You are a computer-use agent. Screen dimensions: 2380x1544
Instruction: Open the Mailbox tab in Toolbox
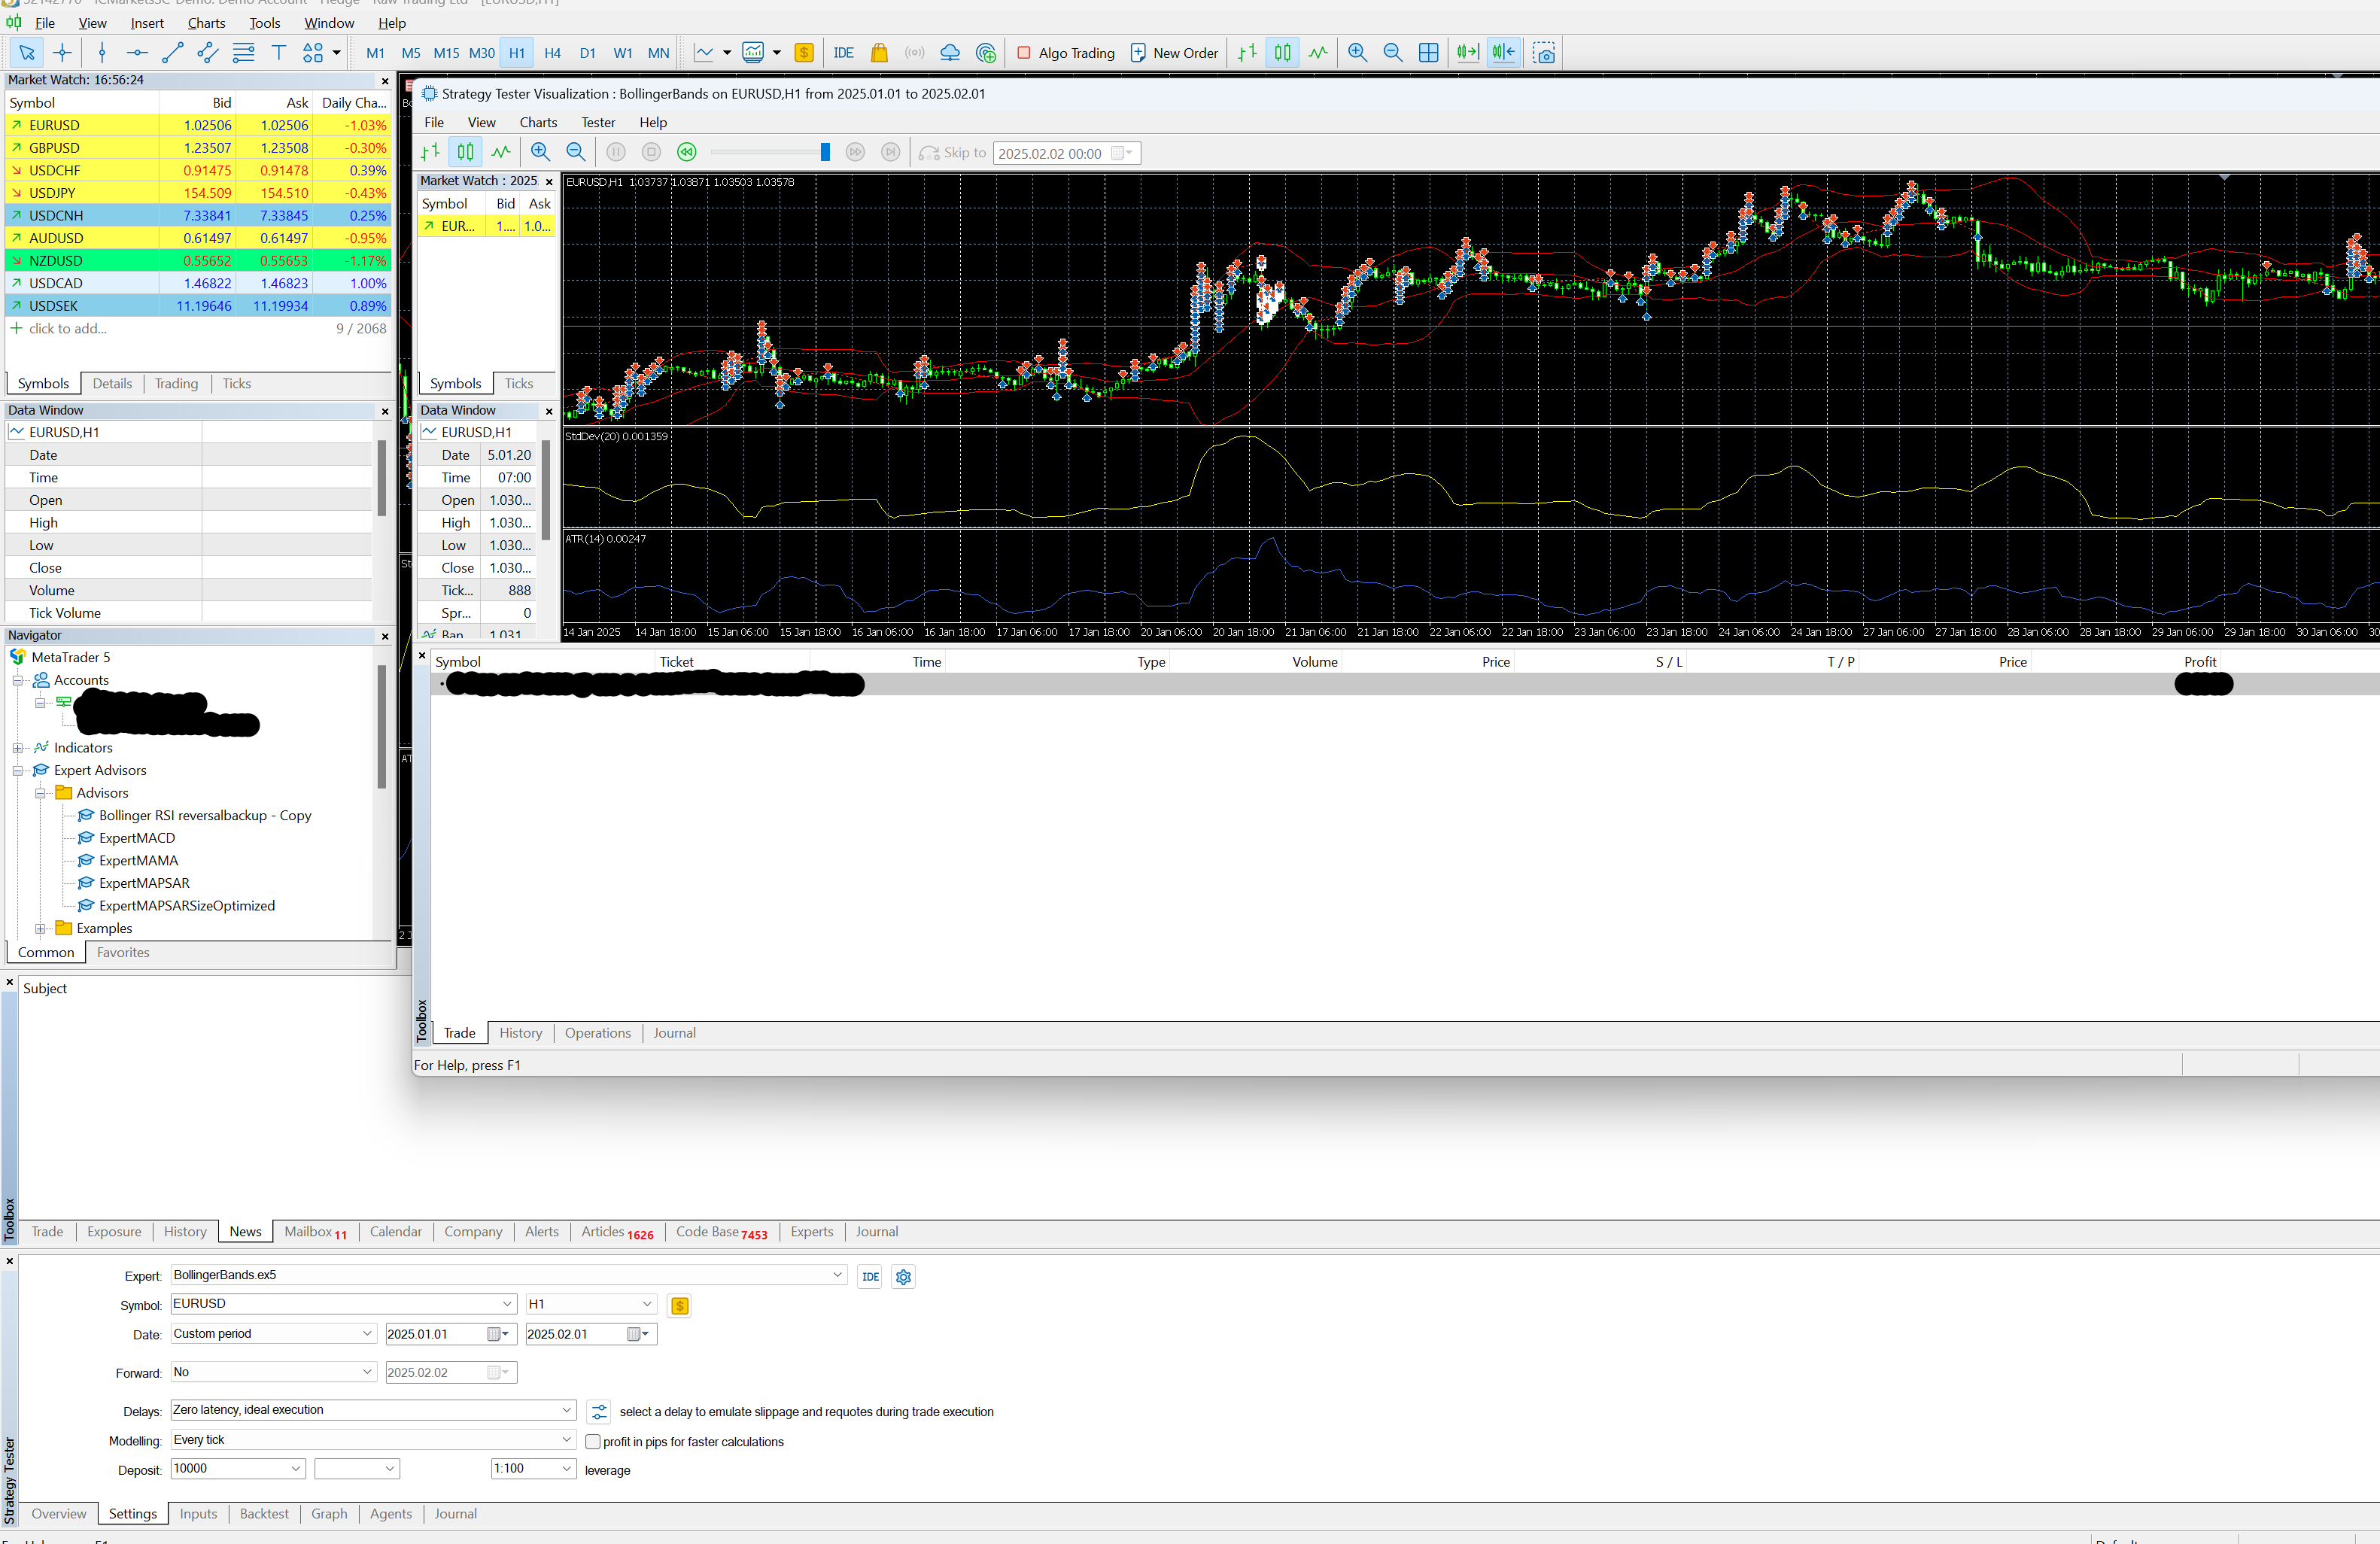[315, 1232]
